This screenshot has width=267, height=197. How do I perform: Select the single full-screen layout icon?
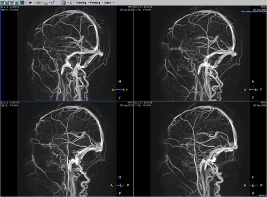click(x=22, y=3)
